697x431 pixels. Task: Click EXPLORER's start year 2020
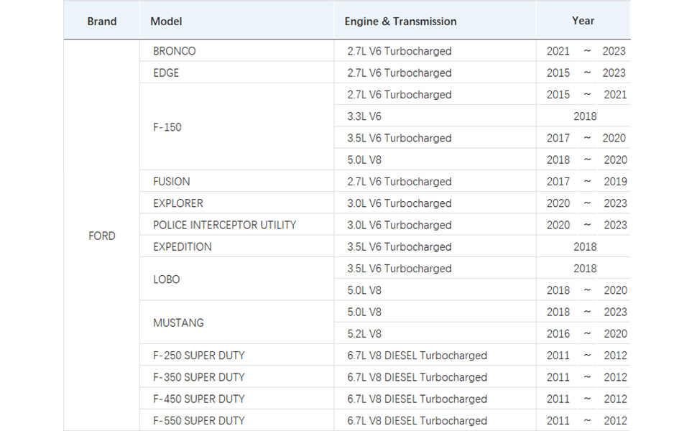[x=558, y=203]
